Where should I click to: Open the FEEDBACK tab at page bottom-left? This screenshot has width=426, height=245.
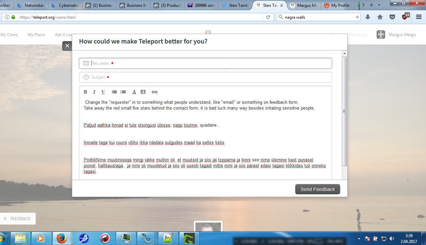(17, 219)
